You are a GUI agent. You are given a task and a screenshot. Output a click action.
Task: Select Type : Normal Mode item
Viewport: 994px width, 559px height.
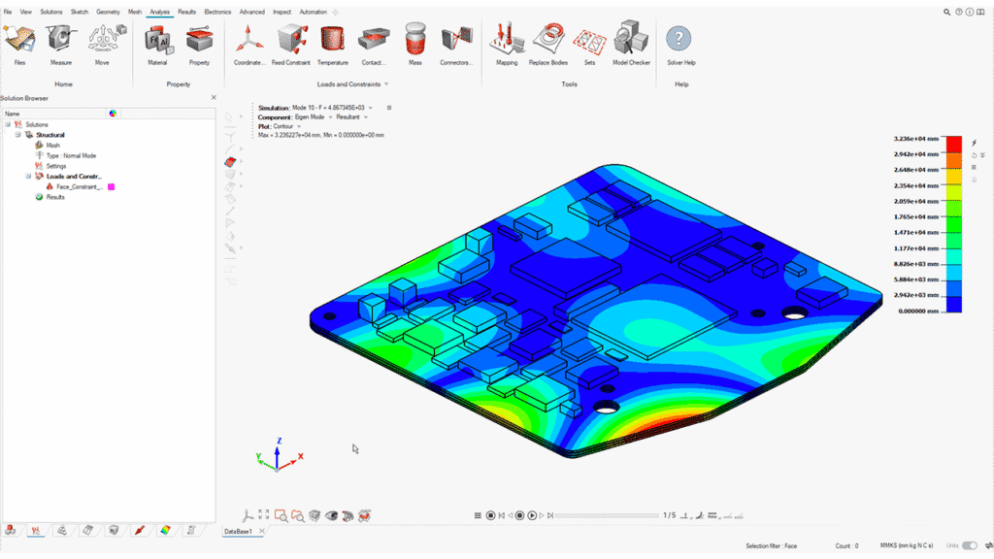(x=71, y=155)
